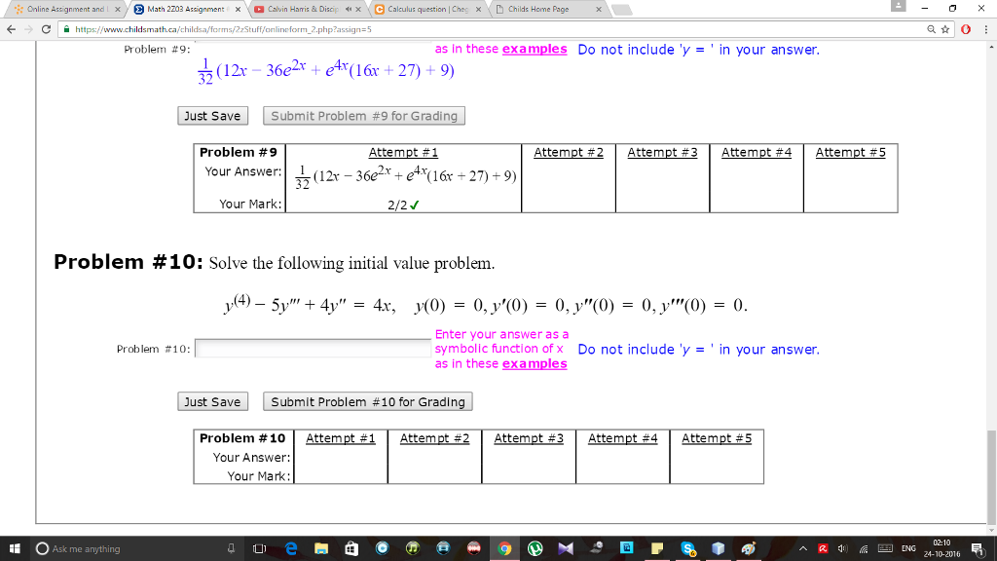The width and height of the screenshot is (997, 561).
Task: Open Action Center notifications
Action: [977, 548]
